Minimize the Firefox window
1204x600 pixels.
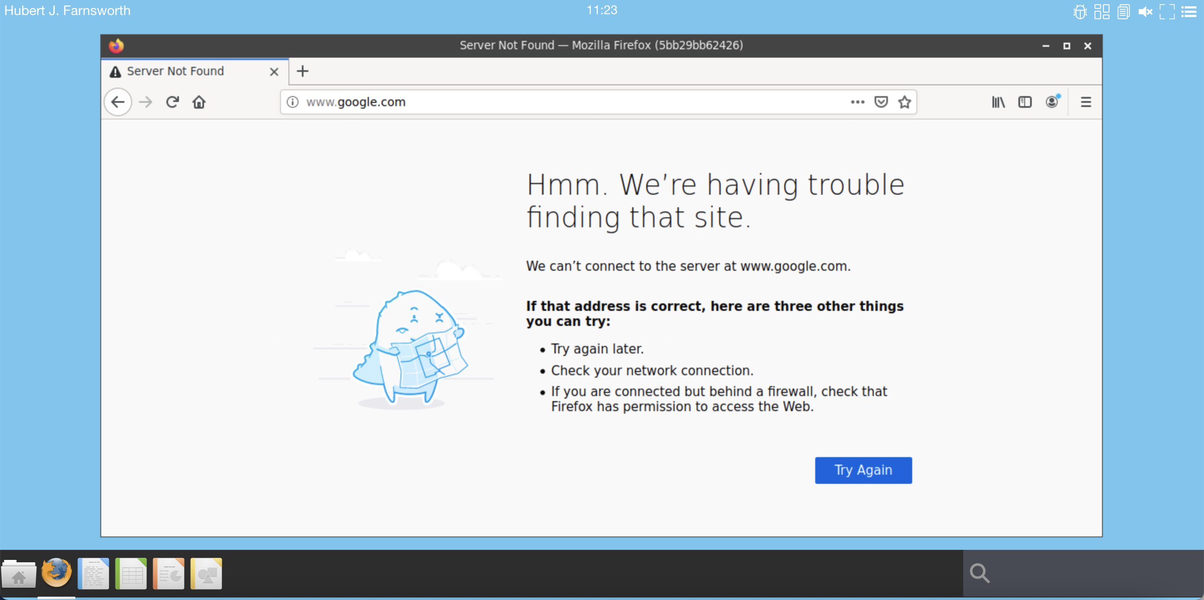tap(1046, 46)
